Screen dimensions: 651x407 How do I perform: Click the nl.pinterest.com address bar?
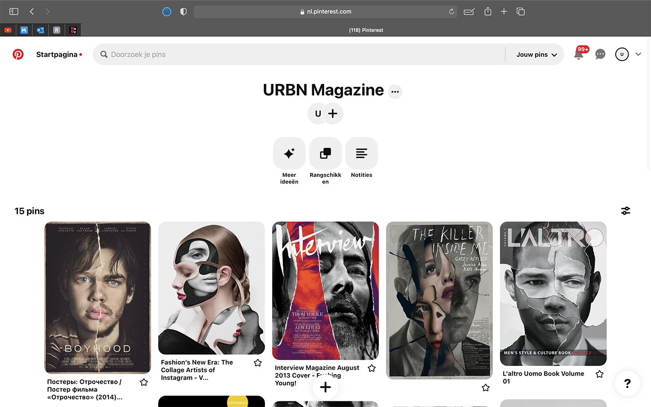(325, 12)
